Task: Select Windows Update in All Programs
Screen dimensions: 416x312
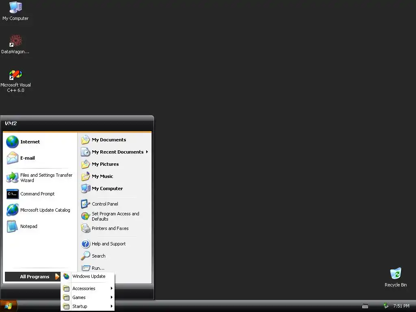Action: [88, 276]
